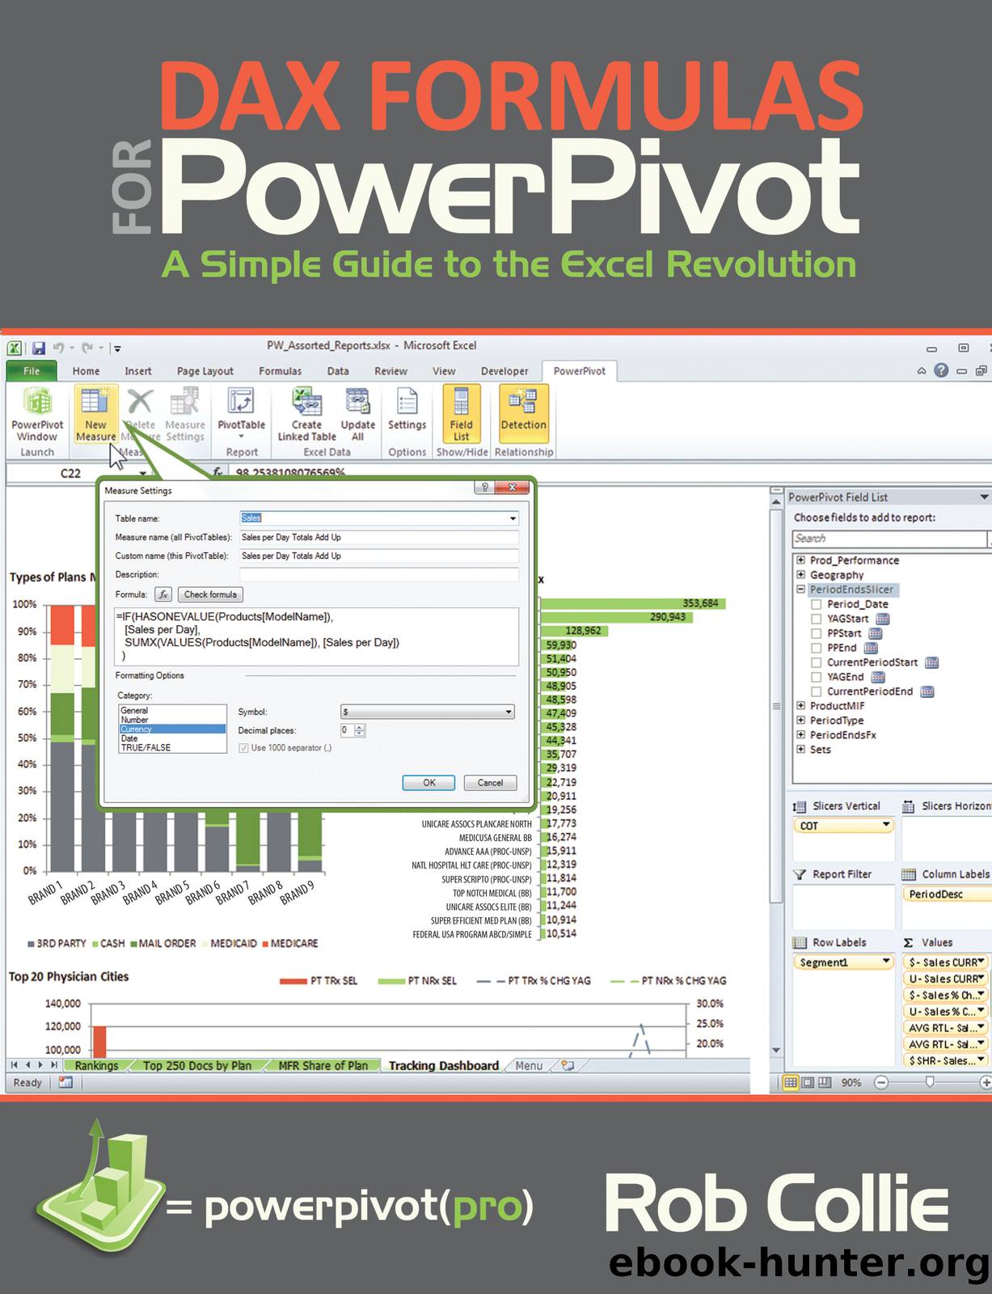Expand the Prod_Performance table node

[800, 560]
